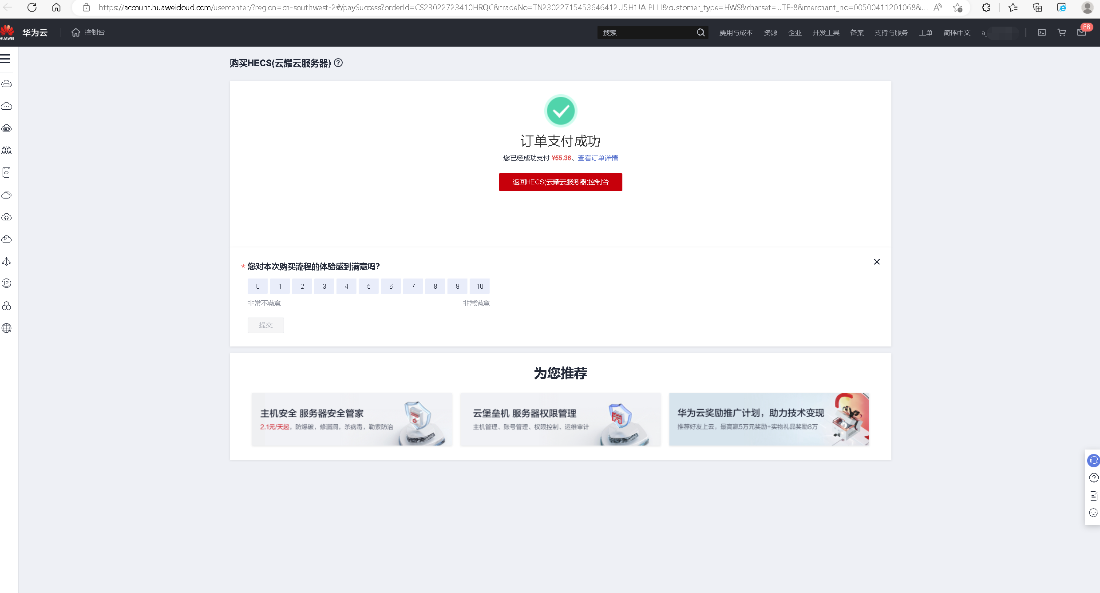This screenshot has width=1100, height=593.
Task: Open the hamburger service menu
Action: [6, 59]
